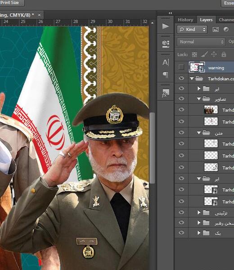Collapse panels with the double-arrow icon
The height and width of the screenshot is (270, 234).
(x=170, y=13)
